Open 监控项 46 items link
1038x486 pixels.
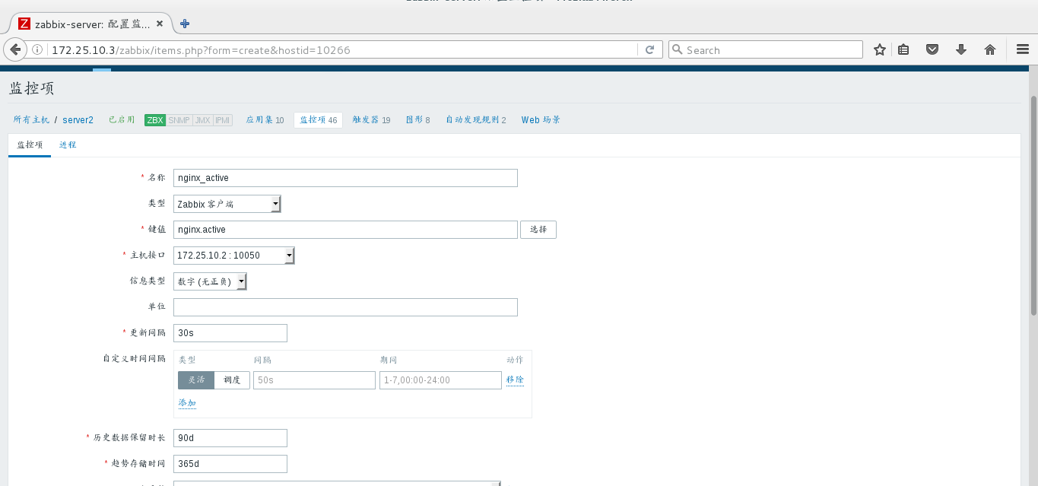318,120
